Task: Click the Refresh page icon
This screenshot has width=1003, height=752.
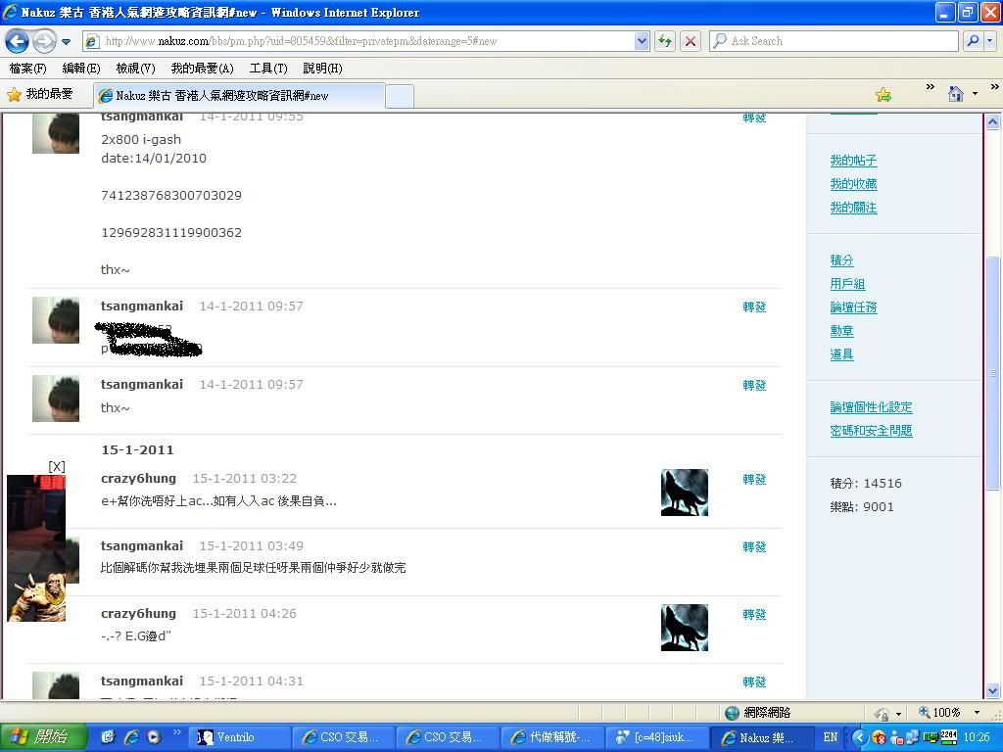Action: pos(665,41)
